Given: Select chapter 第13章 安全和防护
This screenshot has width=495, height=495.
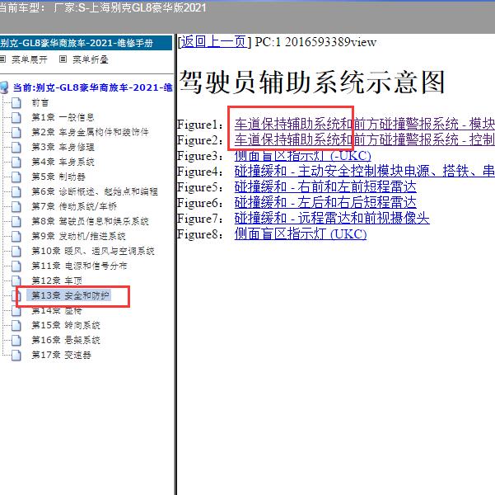Looking at the screenshot, I should pos(70,295).
